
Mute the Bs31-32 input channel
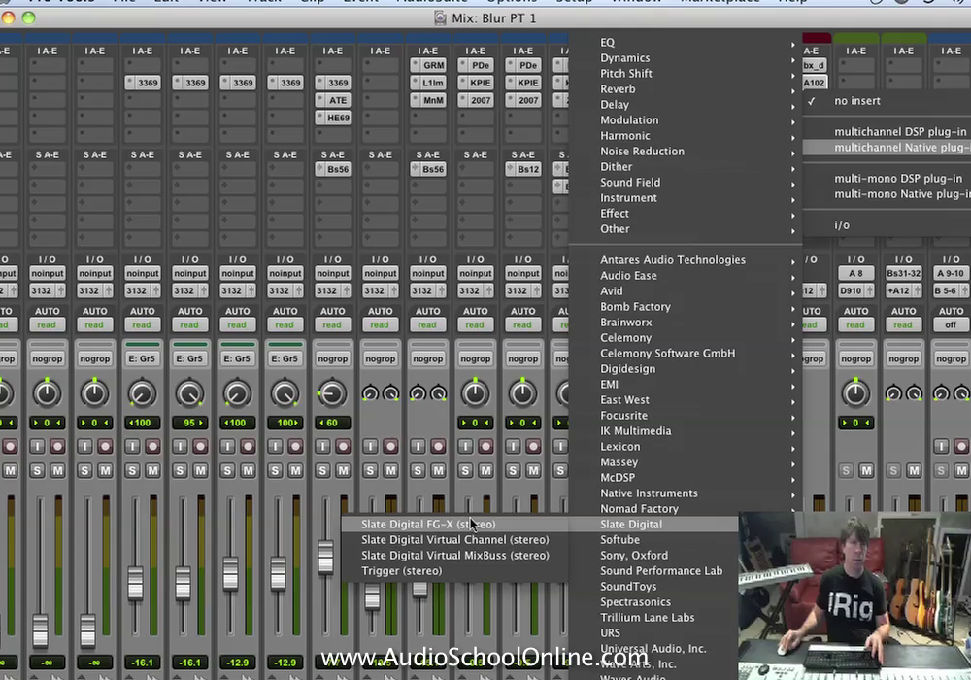click(x=914, y=471)
